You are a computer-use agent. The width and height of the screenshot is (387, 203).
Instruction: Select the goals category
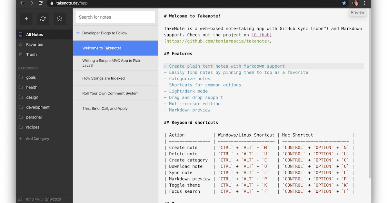pos(31,77)
